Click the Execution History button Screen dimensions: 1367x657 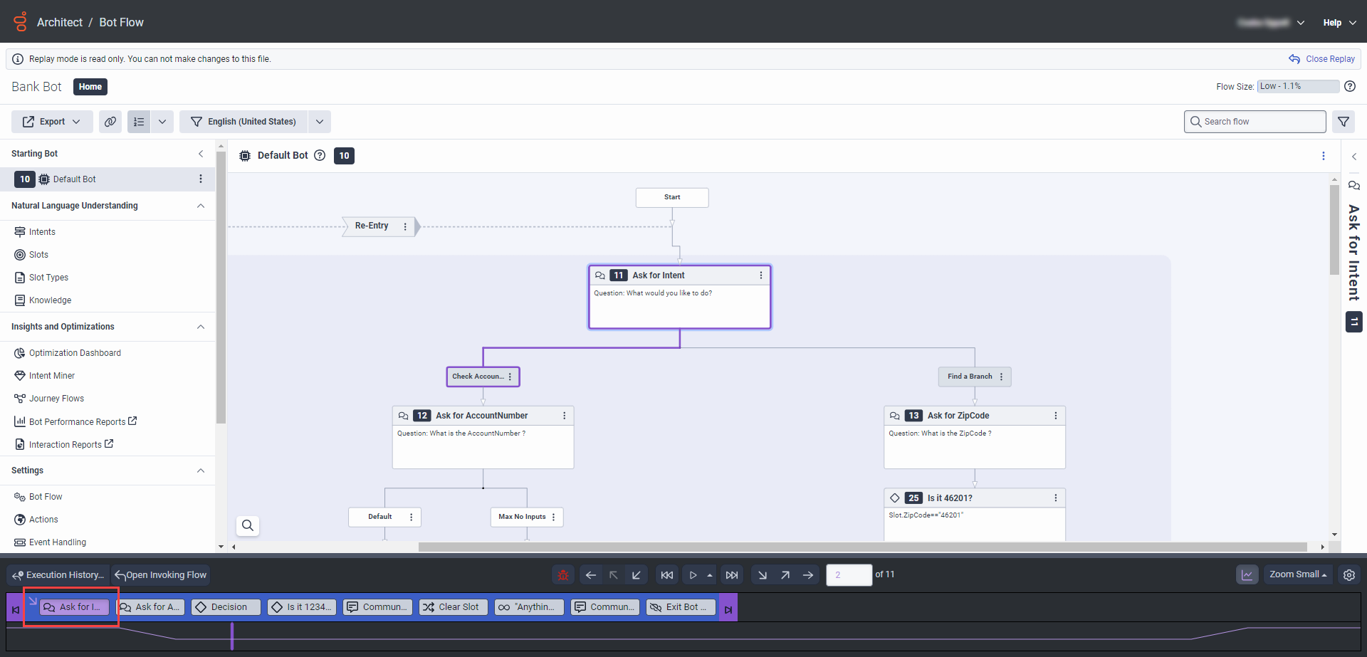[x=58, y=575]
